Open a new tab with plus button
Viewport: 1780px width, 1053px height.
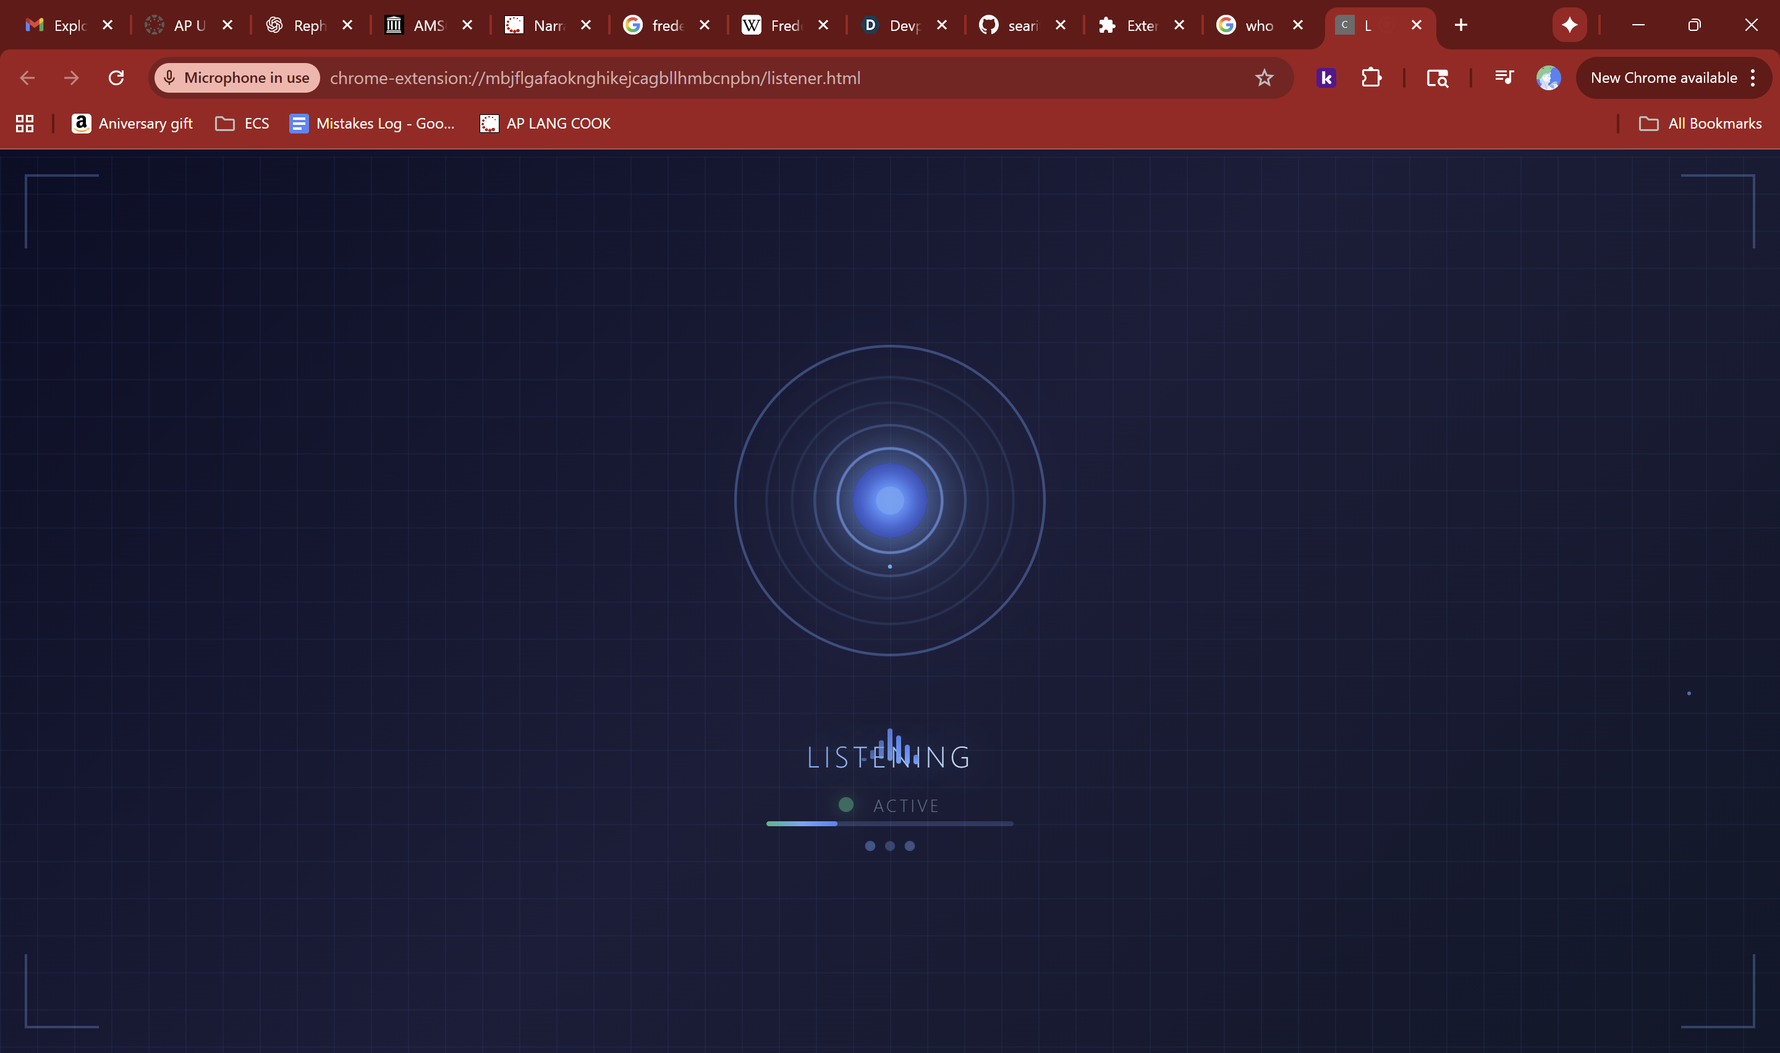1460,25
